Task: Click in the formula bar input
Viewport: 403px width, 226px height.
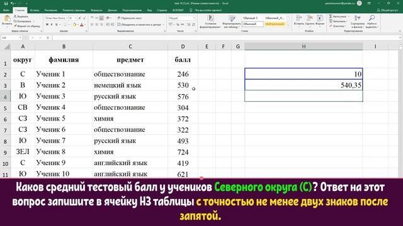Action: pos(226,38)
